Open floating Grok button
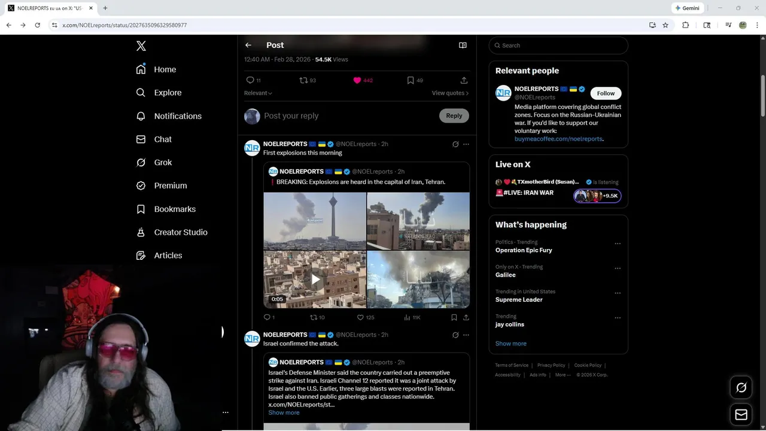The image size is (766, 431). [741, 388]
